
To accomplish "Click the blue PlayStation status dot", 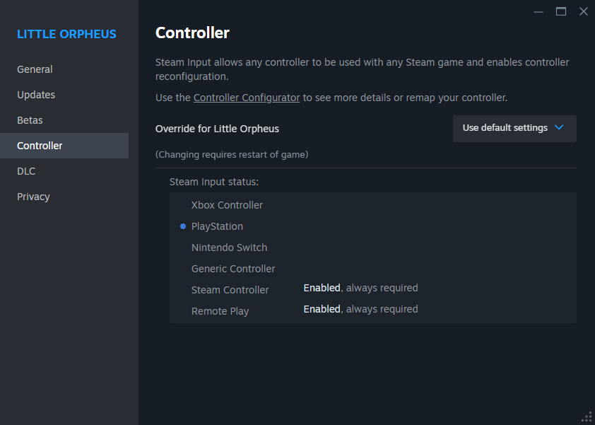I will coord(183,226).
